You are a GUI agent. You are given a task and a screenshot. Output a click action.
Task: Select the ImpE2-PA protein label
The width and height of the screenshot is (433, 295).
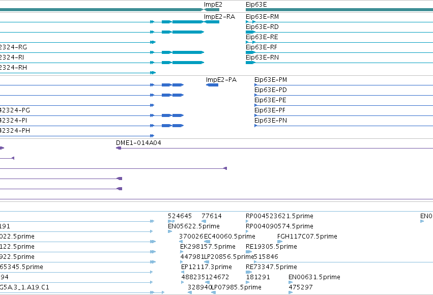point(221,80)
